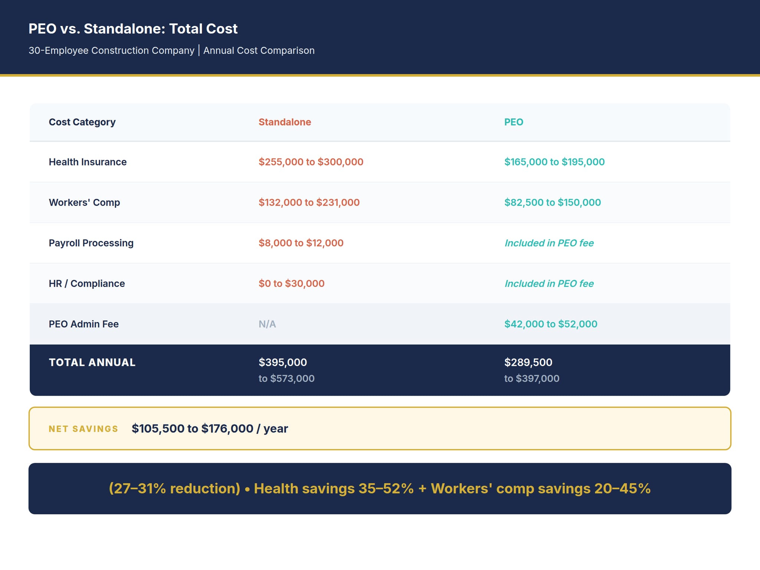Click the N/A cell under Standalone
The image size is (760, 570).
[x=267, y=324]
